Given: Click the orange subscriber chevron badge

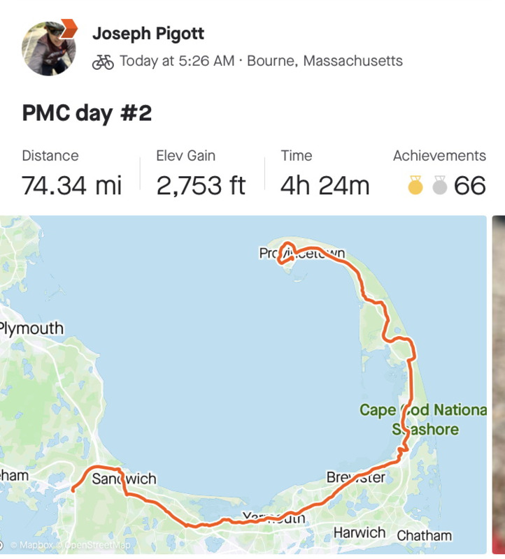Looking at the screenshot, I should click(69, 29).
